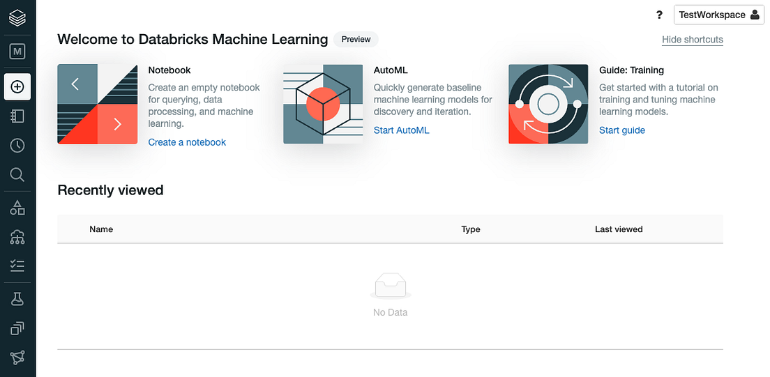Open Compute clusters icon in sidebar
The image size is (770, 377).
pos(17,237)
